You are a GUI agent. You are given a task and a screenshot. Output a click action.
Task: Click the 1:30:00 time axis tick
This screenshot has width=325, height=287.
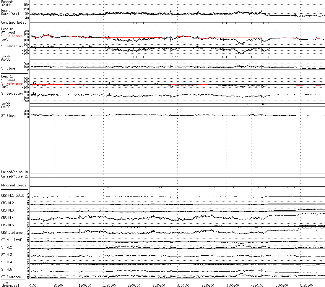[109, 285]
